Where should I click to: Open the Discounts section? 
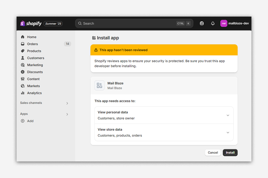pyautogui.click(x=35, y=72)
